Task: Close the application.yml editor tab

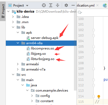Action: 97,5
